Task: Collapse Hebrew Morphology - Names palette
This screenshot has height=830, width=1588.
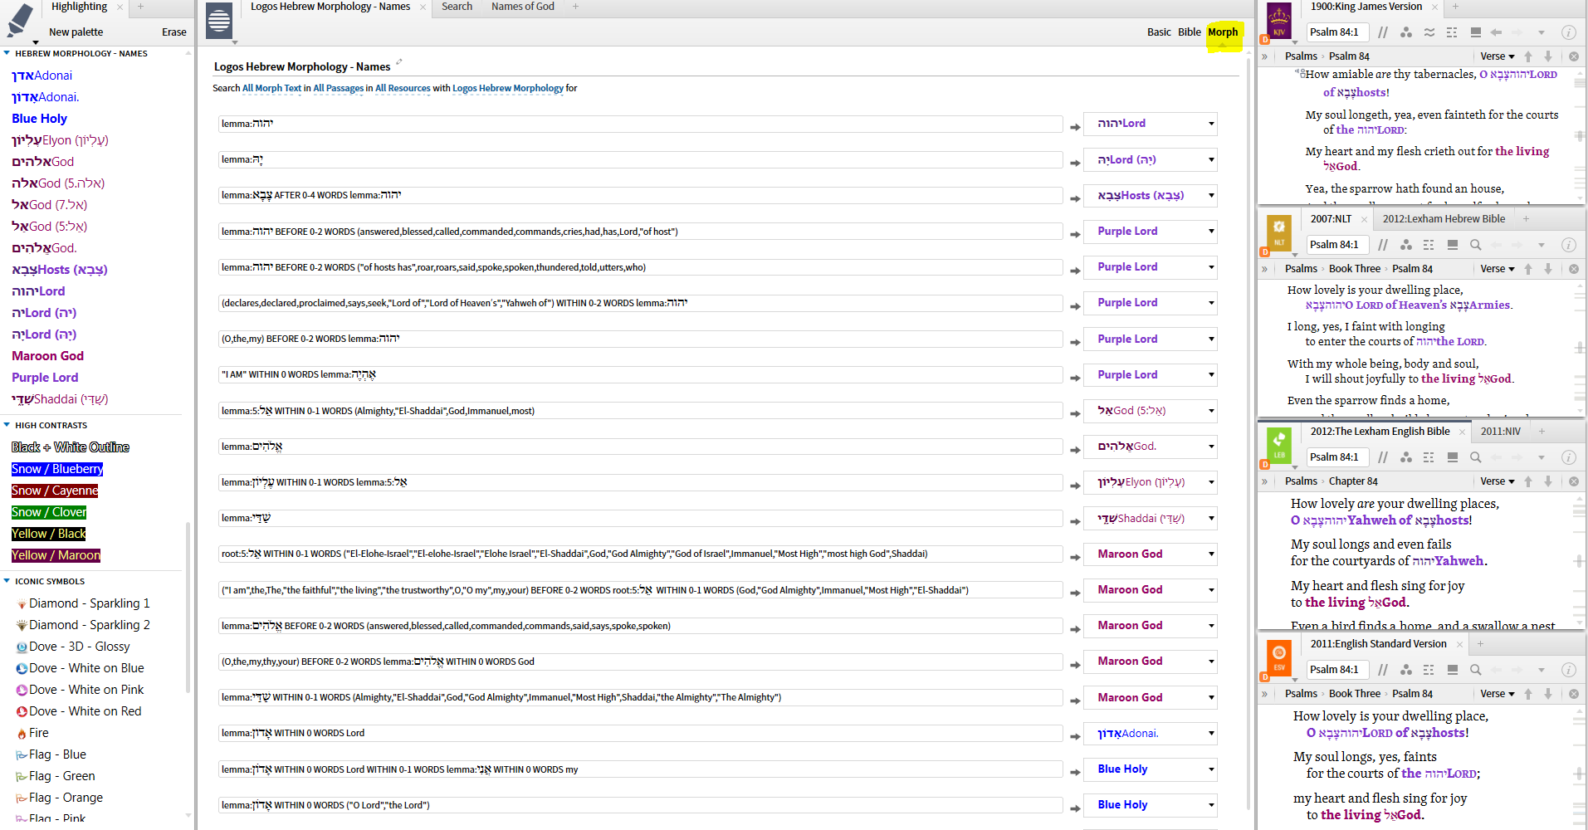Action: pyautogui.click(x=7, y=53)
